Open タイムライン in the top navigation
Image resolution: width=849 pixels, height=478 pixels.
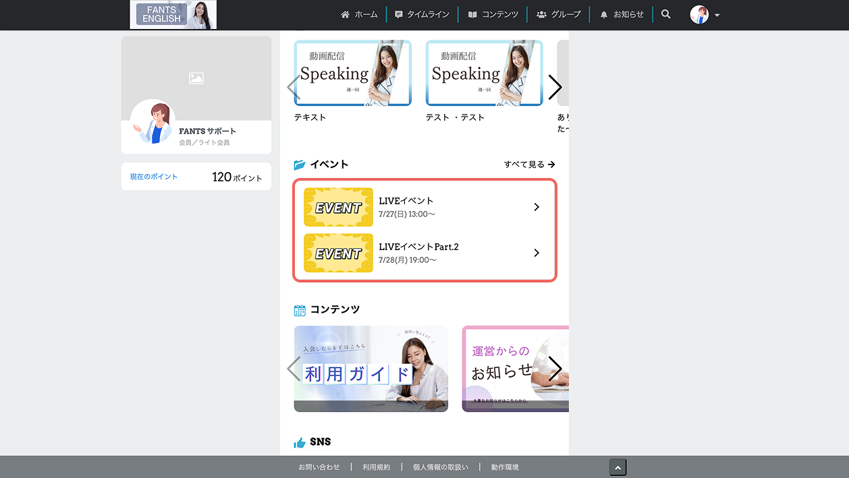422,14
